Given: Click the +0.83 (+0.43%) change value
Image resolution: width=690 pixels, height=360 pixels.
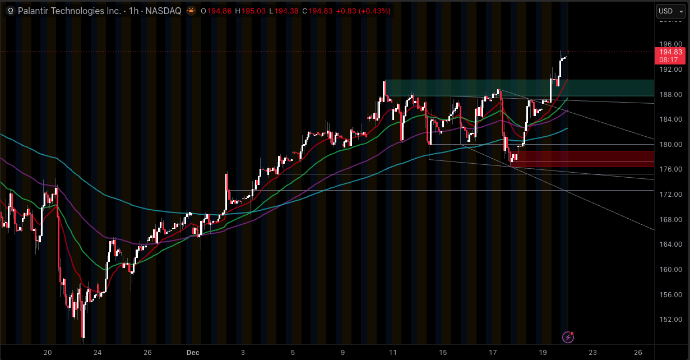Looking at the screenshot, I should pyautogui.click(x=363, y=11).
